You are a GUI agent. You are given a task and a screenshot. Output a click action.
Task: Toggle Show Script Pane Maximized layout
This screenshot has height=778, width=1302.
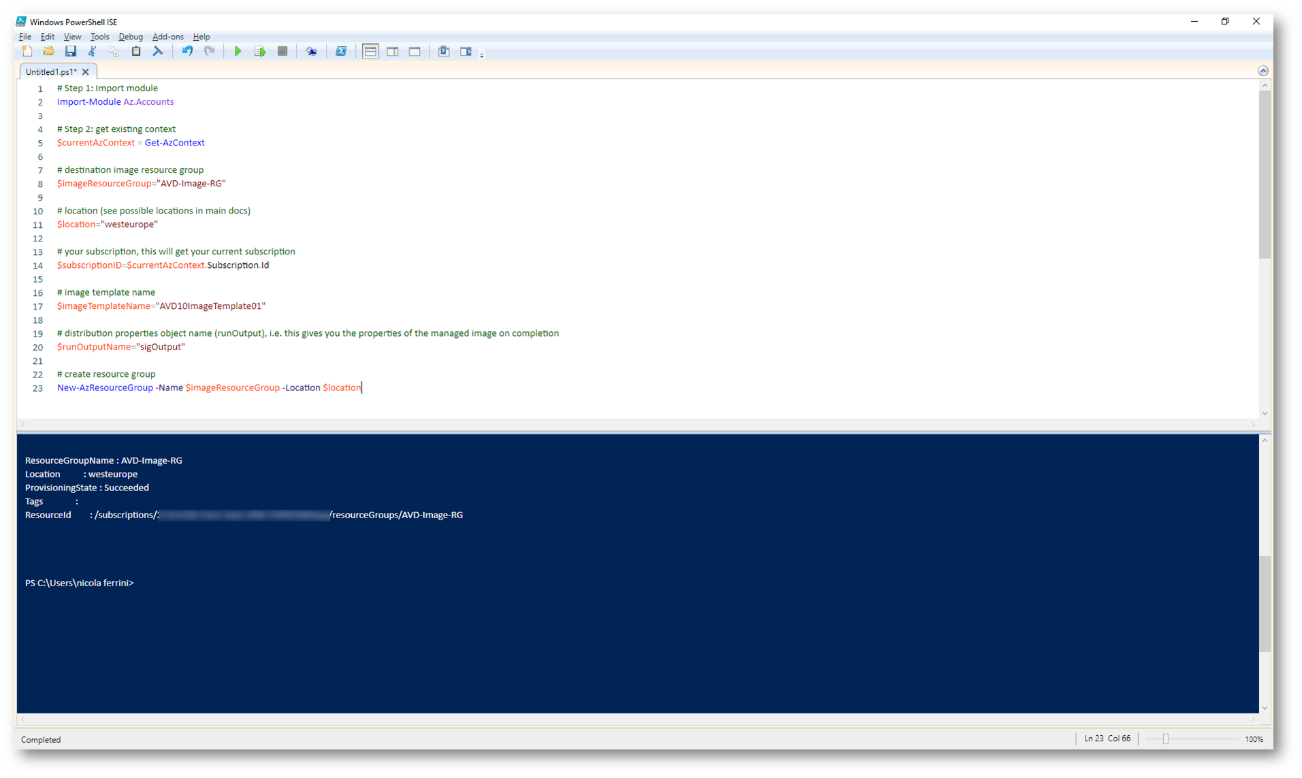414,52
